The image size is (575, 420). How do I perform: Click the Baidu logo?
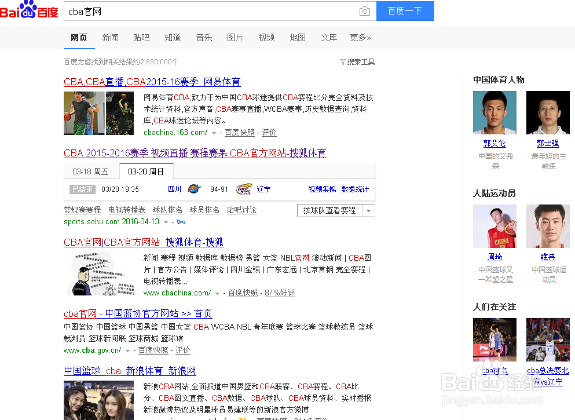[x=29, y=10]
